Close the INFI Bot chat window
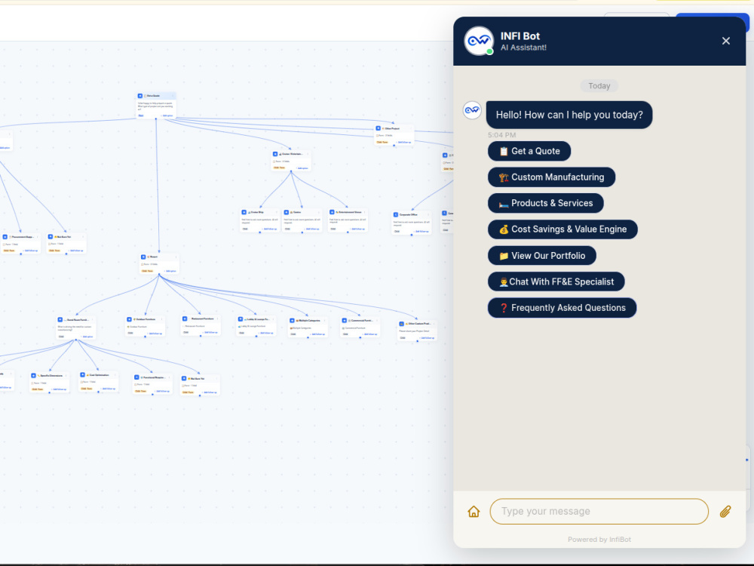The height and width of the screenshot is (566, 754). pyautogui.click(x=725, y=41)
